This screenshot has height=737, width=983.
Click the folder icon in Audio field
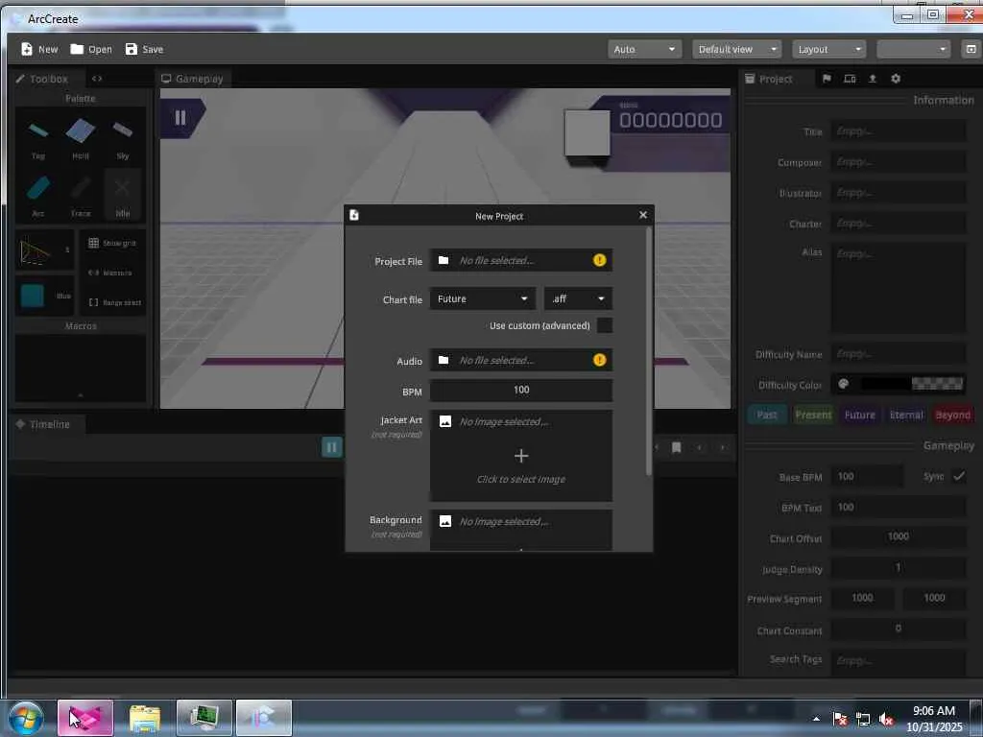(x=444, y=360)
